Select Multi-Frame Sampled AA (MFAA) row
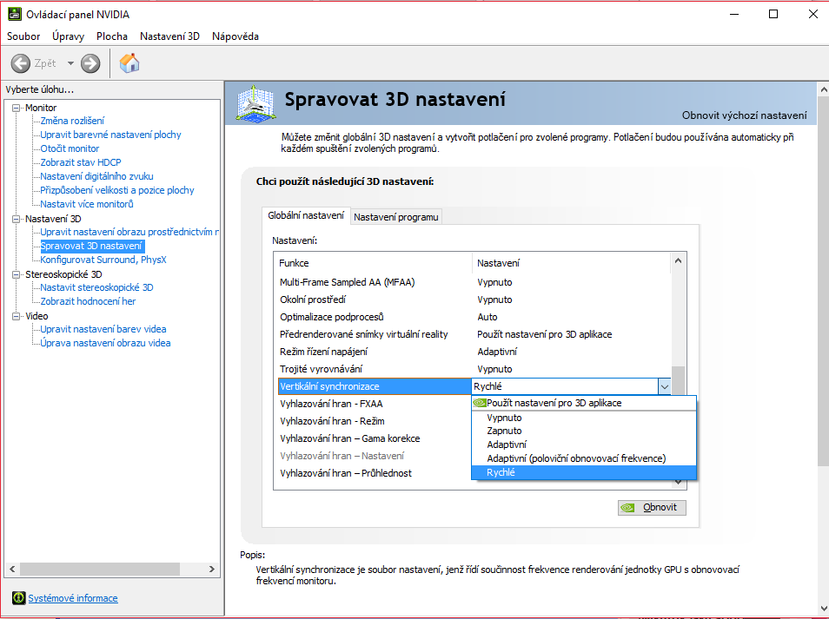Image resolution: width=829 pixels, height=619 pixels. tap(474, 282)
